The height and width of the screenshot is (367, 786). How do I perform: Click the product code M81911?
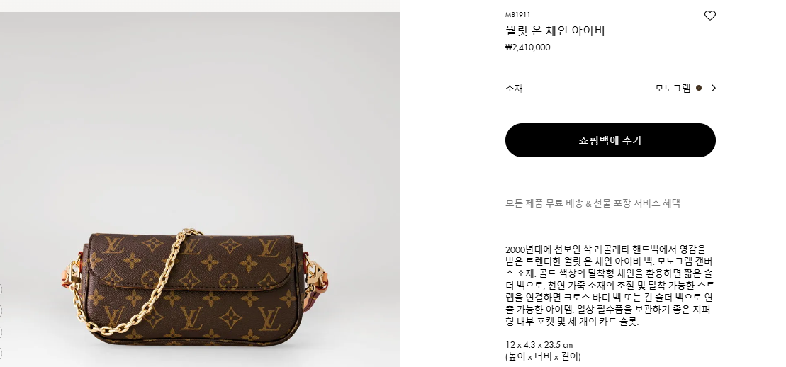[x=518, y=15]
